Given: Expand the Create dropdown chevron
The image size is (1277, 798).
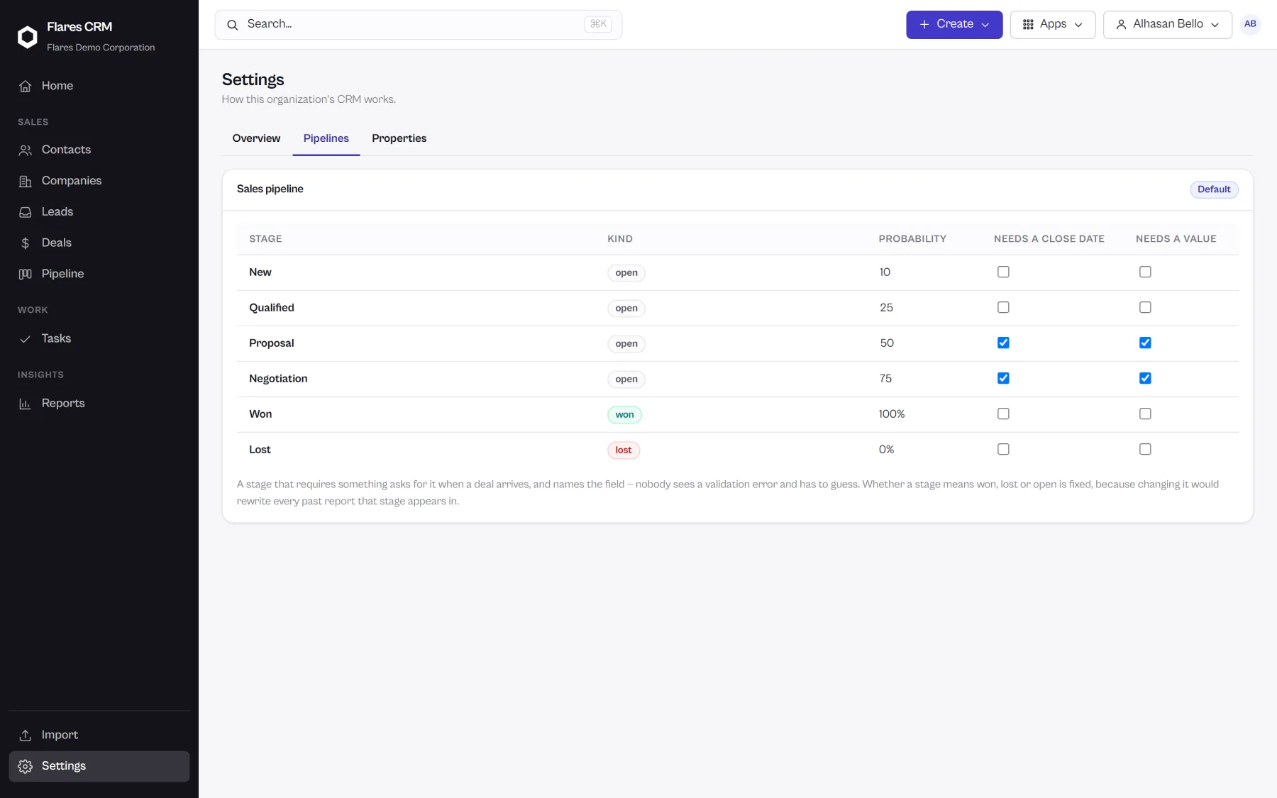Looking at the screenshot, I should (985, 25).
